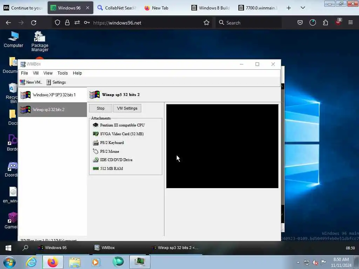Viewport: 359px width, 269px height.
Task: Click the SVGA Video Card (32 MB) label
Action: tap(122, 134)
